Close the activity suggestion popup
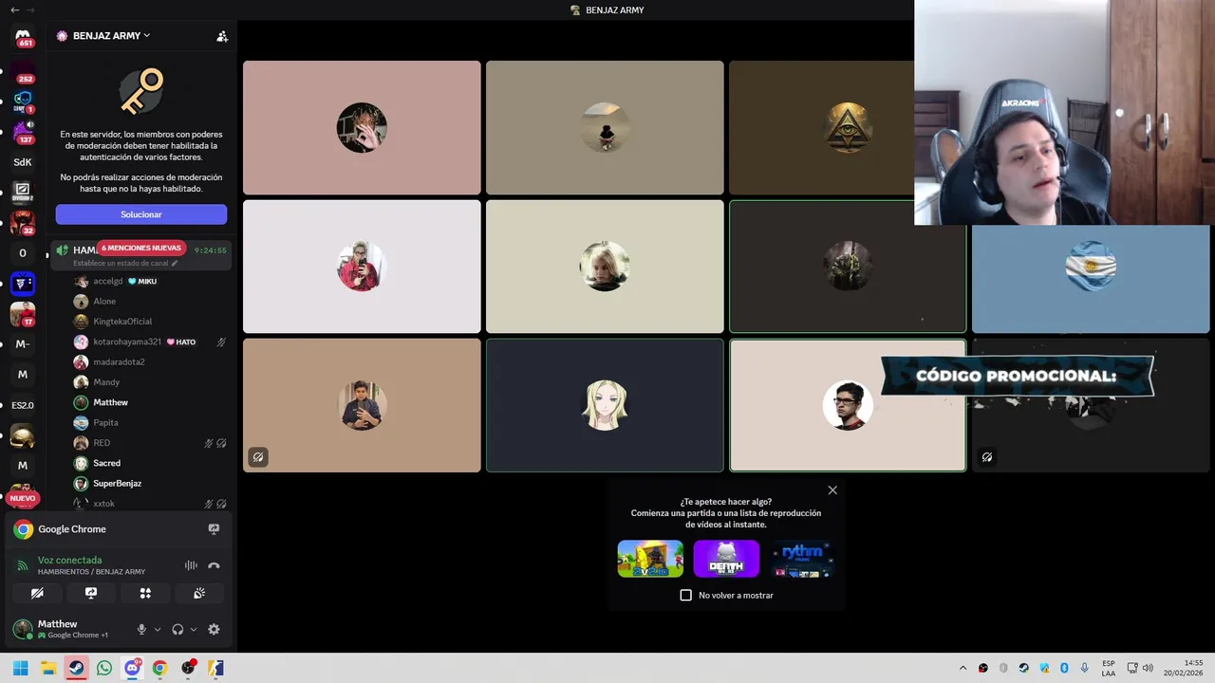 [832, 490]
